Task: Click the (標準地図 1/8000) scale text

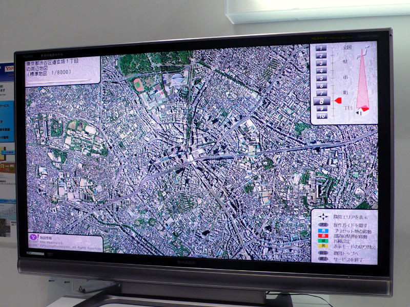Action: [49, 73]
